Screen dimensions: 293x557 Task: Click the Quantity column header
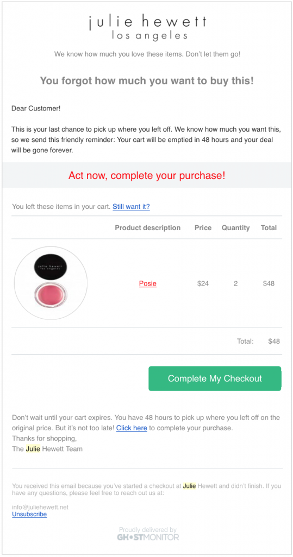coord(236,228)
